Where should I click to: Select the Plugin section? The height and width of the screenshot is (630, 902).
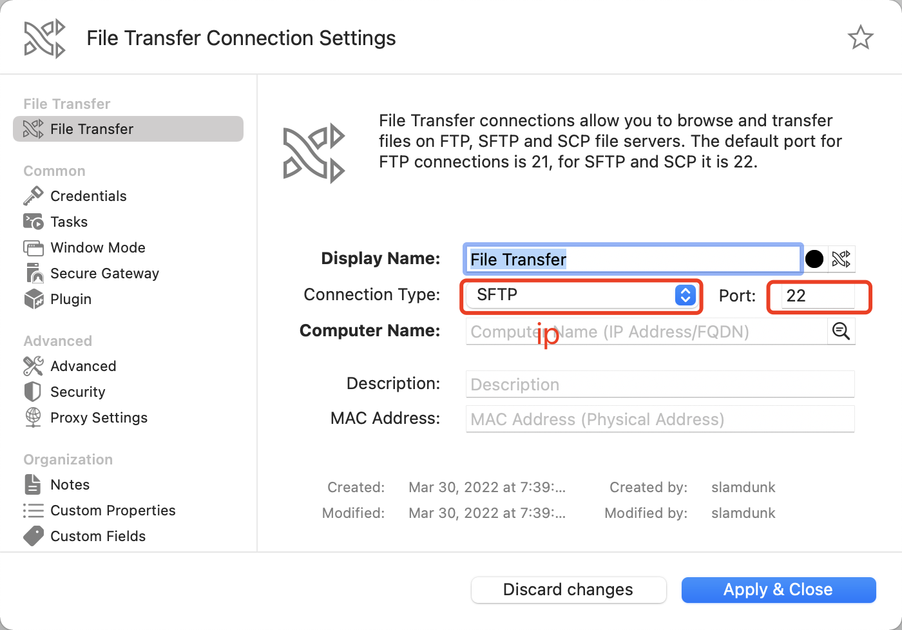pos(71,299)
